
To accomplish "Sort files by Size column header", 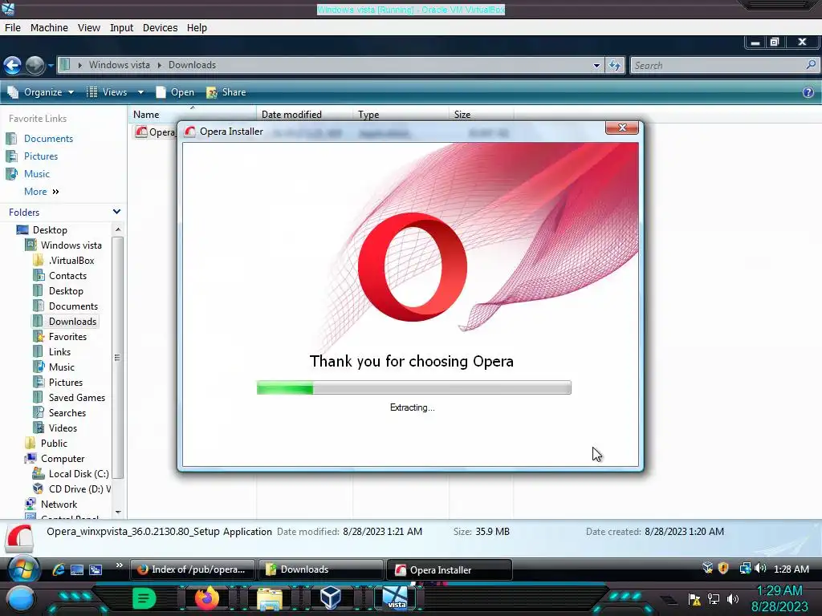I will click(x=481, y=114).
